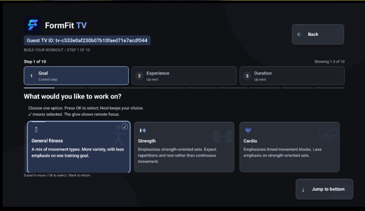Choose the General fitness goal card
The height and width of the screenshot is (211, 365).
79,147
